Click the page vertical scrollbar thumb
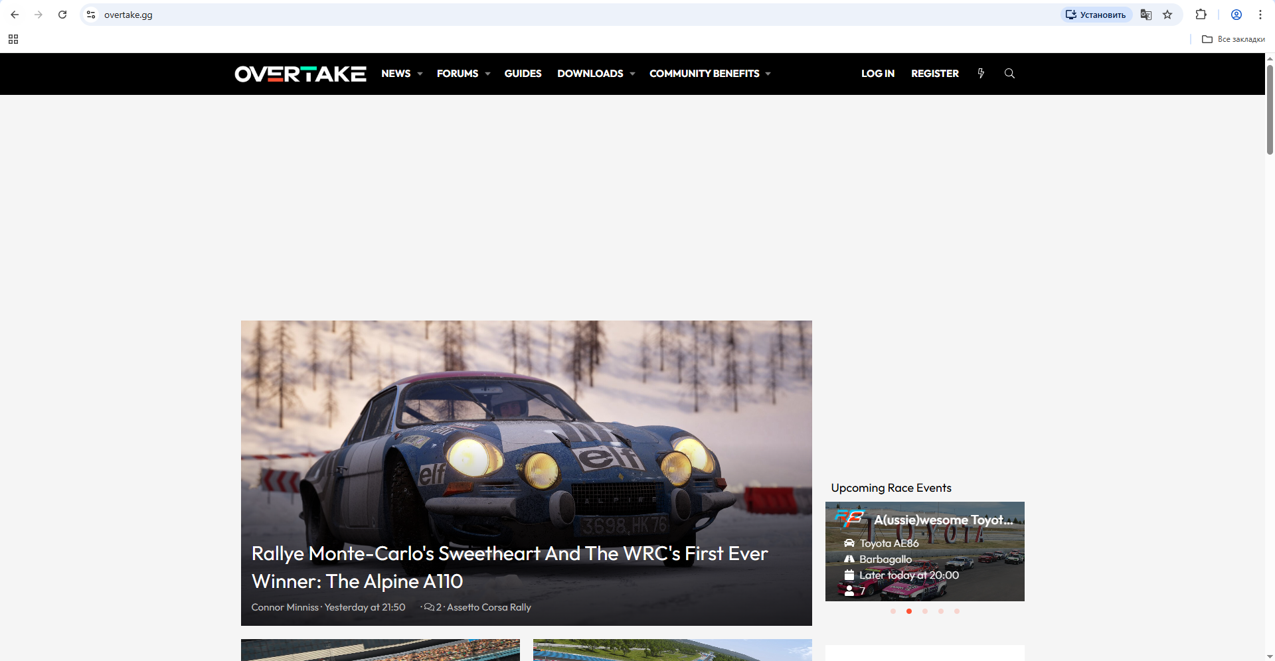The height and width of the screenshot is (661, 1275). (x=1270, y=110)
